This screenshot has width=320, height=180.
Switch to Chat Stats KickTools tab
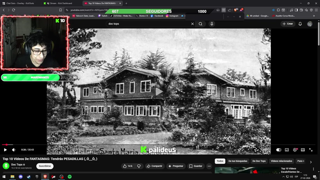(x=20, y=3)
